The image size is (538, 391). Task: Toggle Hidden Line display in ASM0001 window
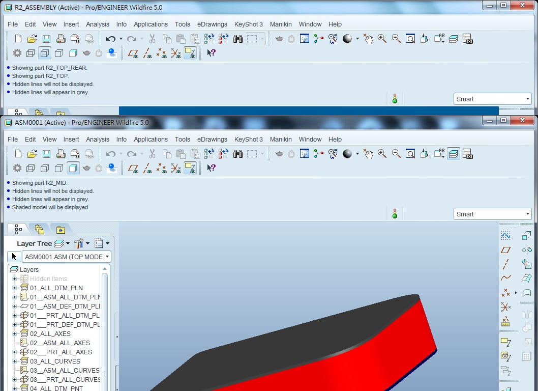tap(45, 168)
